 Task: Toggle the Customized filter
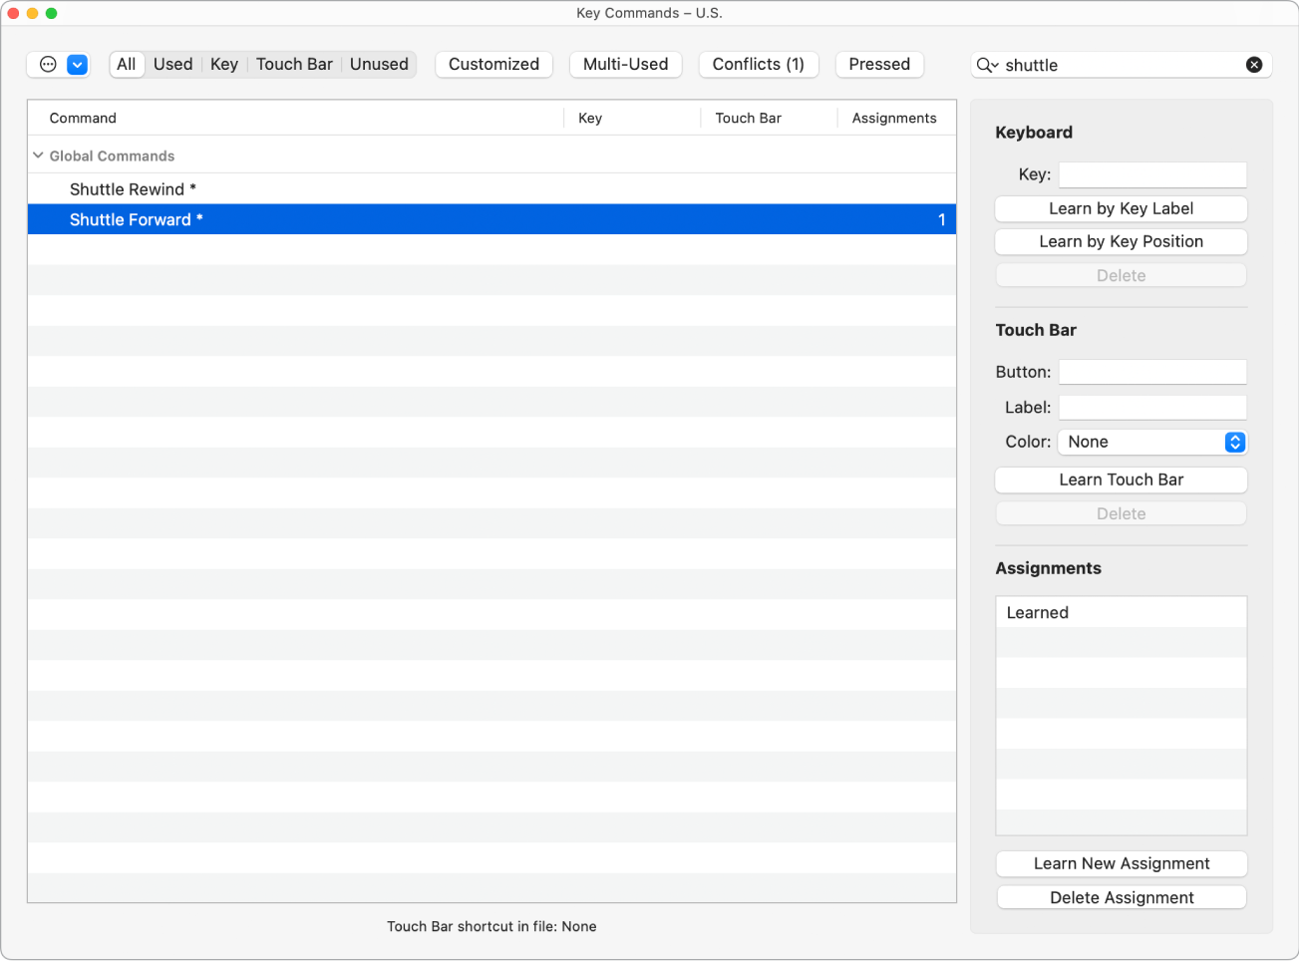493,64
